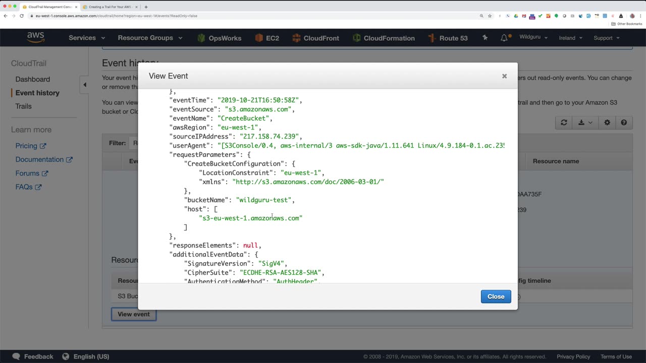Screen dimensions: 646x363
Task: Open the Google Drive extension icon
Action: tap(516, 16)
